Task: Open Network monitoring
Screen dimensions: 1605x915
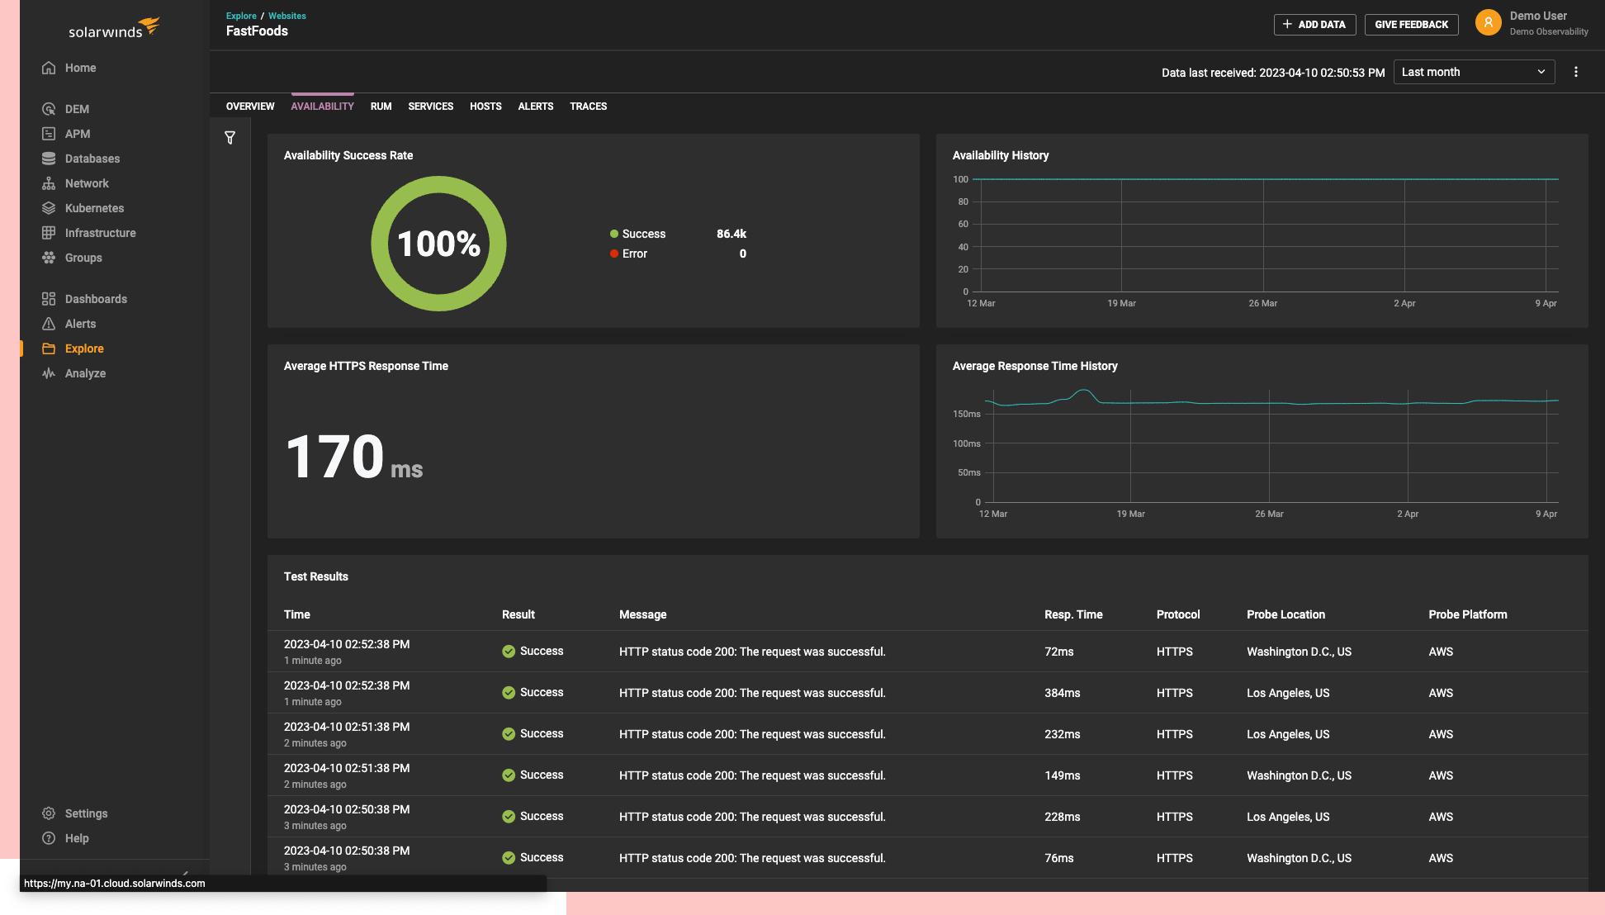Action: (x=87, y=183)
